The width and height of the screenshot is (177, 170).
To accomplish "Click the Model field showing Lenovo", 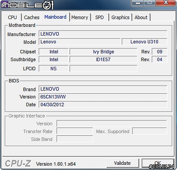I will [x=80, y=42].
